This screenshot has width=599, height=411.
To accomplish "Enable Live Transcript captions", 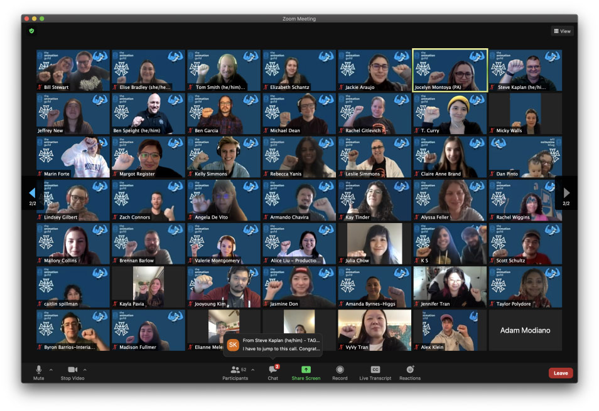I will click(x=375, y=370).
